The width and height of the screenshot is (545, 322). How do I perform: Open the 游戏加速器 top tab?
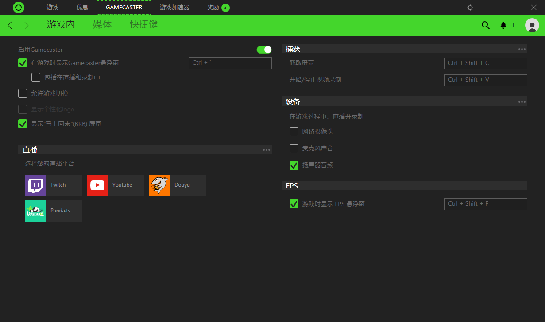click(x=174, y=8)
